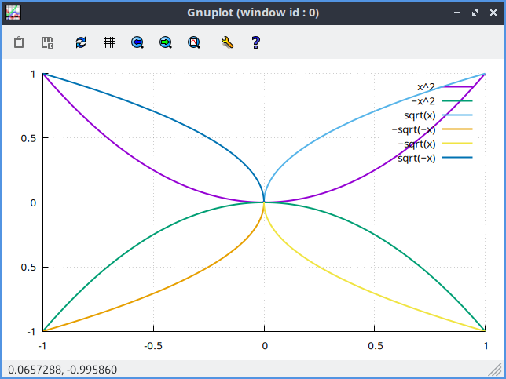This screenshot has height=379, width=506.
Task: Replot the graph using the refresh icon
Action: click(x=81, y=42)
